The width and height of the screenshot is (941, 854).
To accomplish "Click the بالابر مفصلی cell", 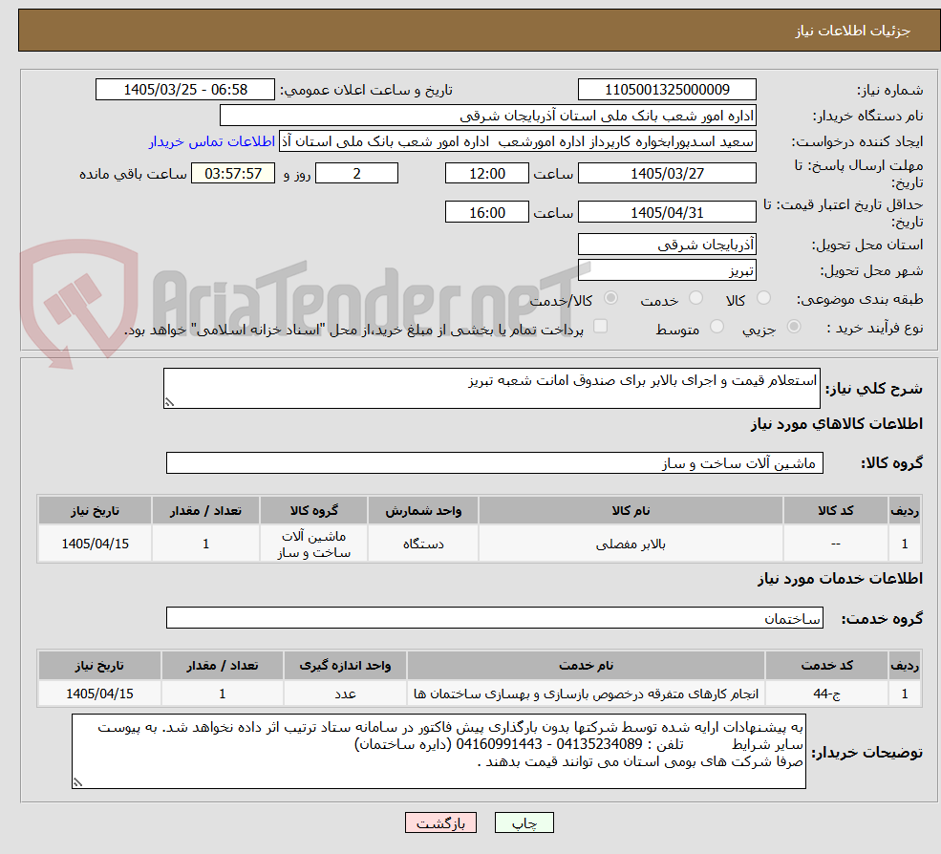I will pos(631,544).
